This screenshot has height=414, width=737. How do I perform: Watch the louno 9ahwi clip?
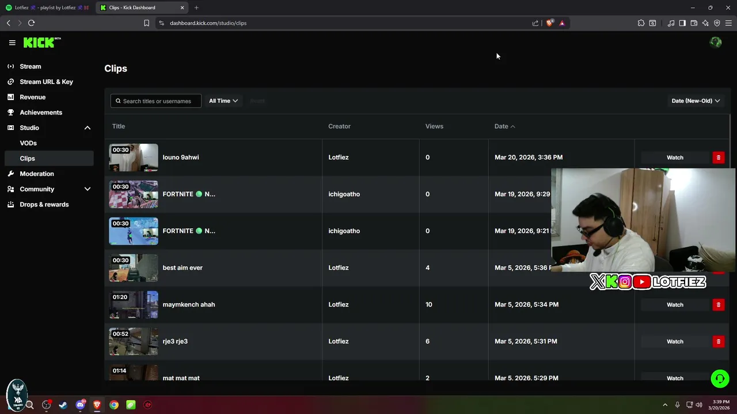click(x=675, y=158)
